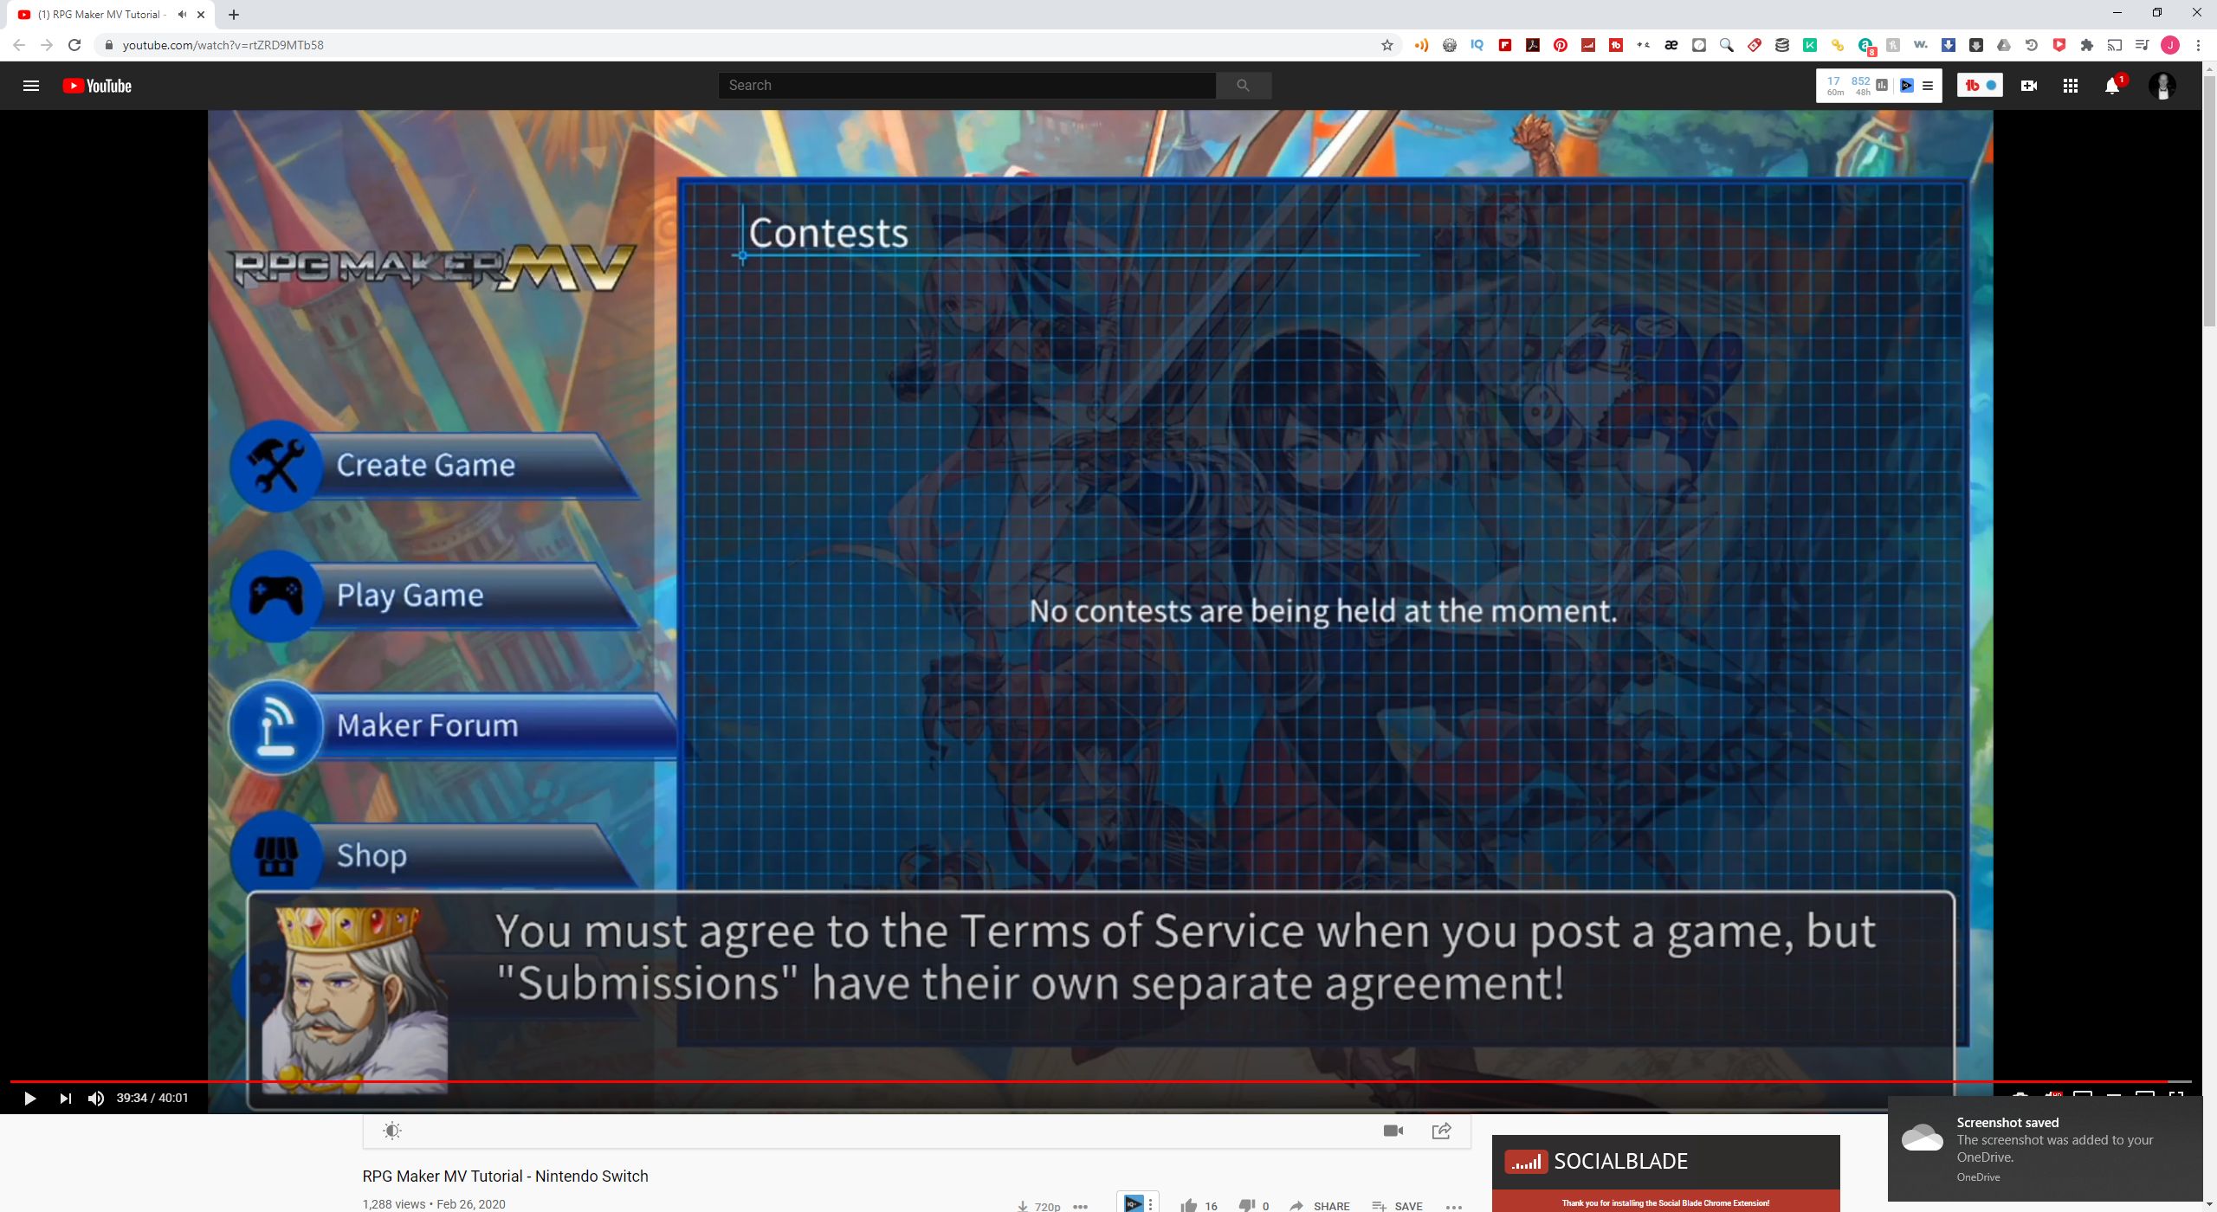Viewport: 2217px width, 1212px height.
Task: Open the vidIQ hamburger menu
Action: (x=1928, y=86)
